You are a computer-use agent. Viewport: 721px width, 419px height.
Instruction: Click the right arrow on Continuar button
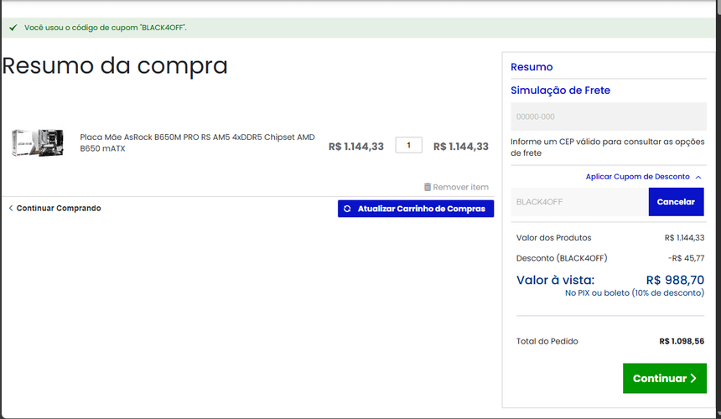click(x=693, y=379)
